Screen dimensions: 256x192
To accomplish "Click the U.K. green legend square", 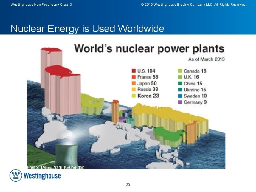I will click(180, 77).
